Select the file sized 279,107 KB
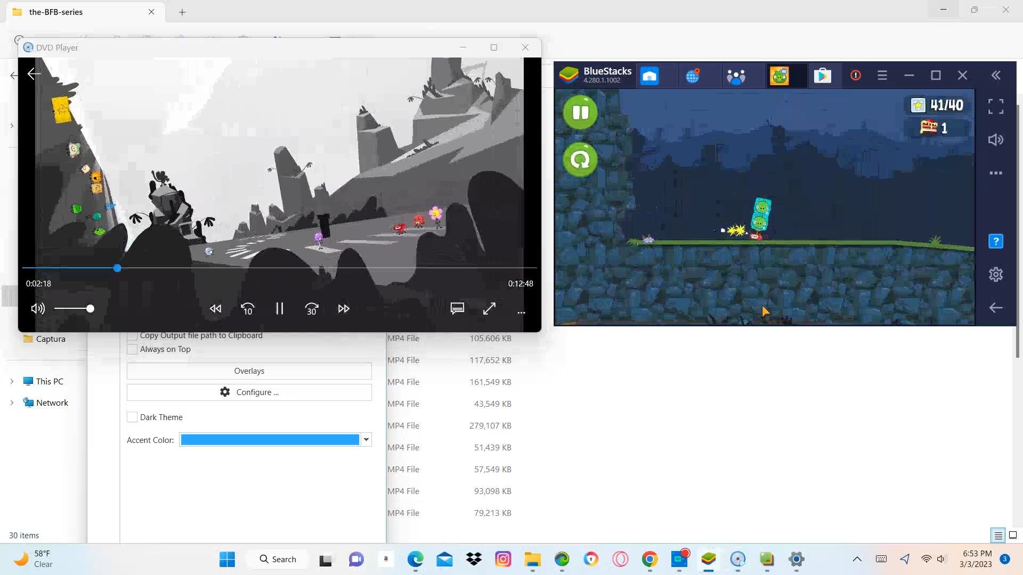This screenshot has width=1023, height=575. pos(449,426)
